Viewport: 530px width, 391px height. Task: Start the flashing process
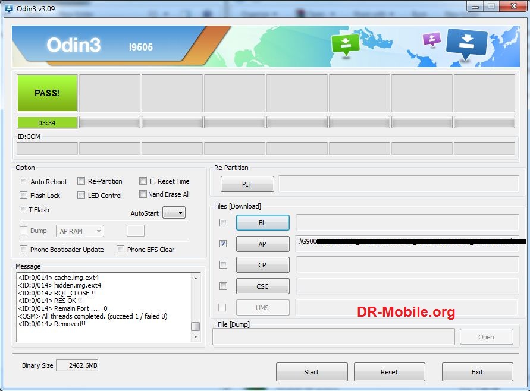tap(312, 372)
